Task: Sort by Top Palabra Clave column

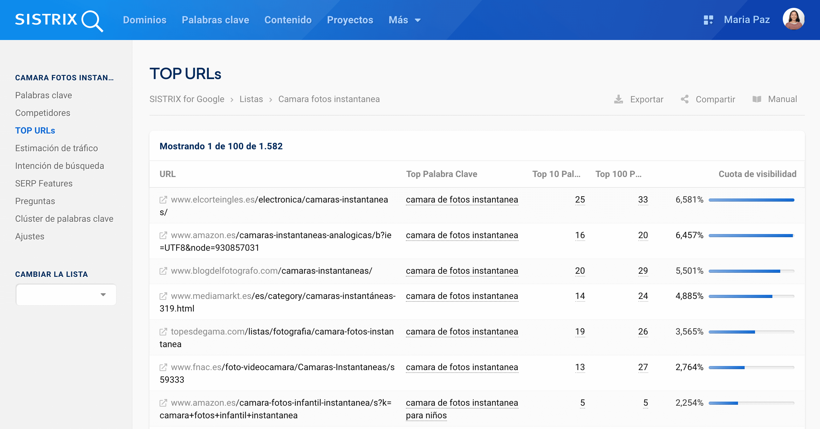Action: pos(442,174)
